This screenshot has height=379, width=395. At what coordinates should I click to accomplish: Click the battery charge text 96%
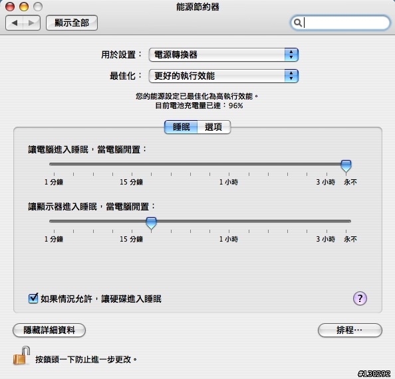point(236,106)
